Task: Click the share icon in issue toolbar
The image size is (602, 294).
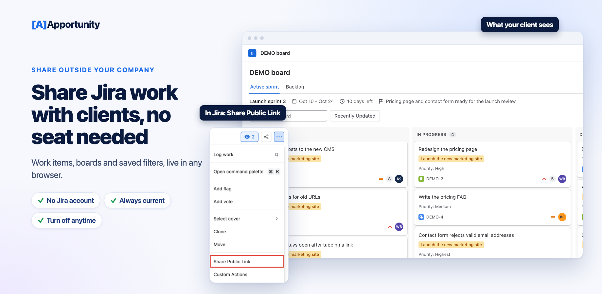Action: click(x=266, y=137)
